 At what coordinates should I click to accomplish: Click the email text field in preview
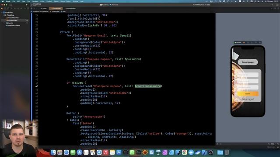[x=248, y=75]
